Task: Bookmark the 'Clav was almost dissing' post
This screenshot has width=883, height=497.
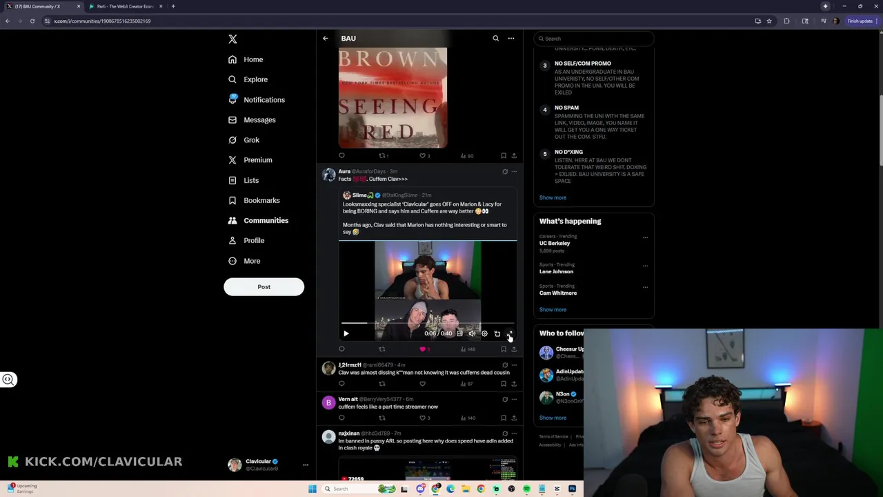Action: pyautogui.click(x=504, y=384)
